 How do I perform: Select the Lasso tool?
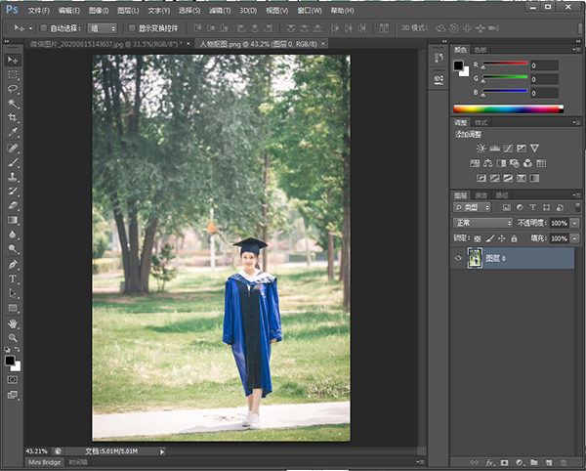(x=13, y=88)
